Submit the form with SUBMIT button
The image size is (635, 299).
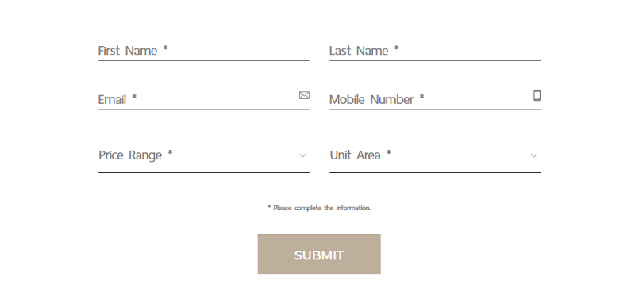coord(319,254)
